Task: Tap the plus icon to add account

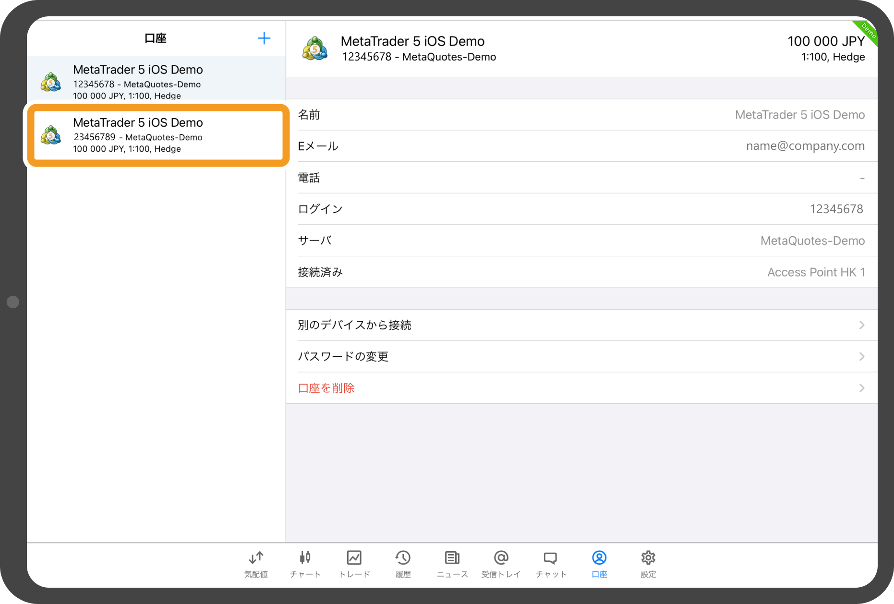Action: (x=264, y=38)
